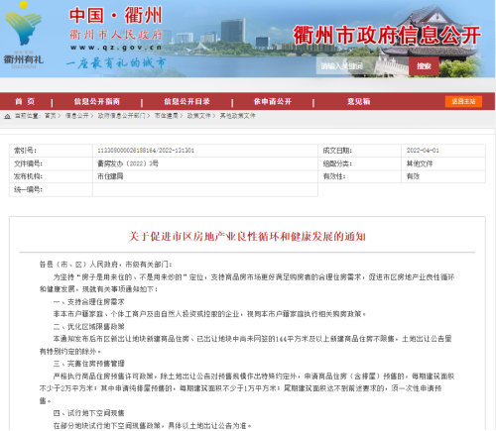Image resolution: width=496 pixels, height=431 pixels.
Task: Go to 信息公开目录 in navigation bar
Action: (x=186, y=101)
